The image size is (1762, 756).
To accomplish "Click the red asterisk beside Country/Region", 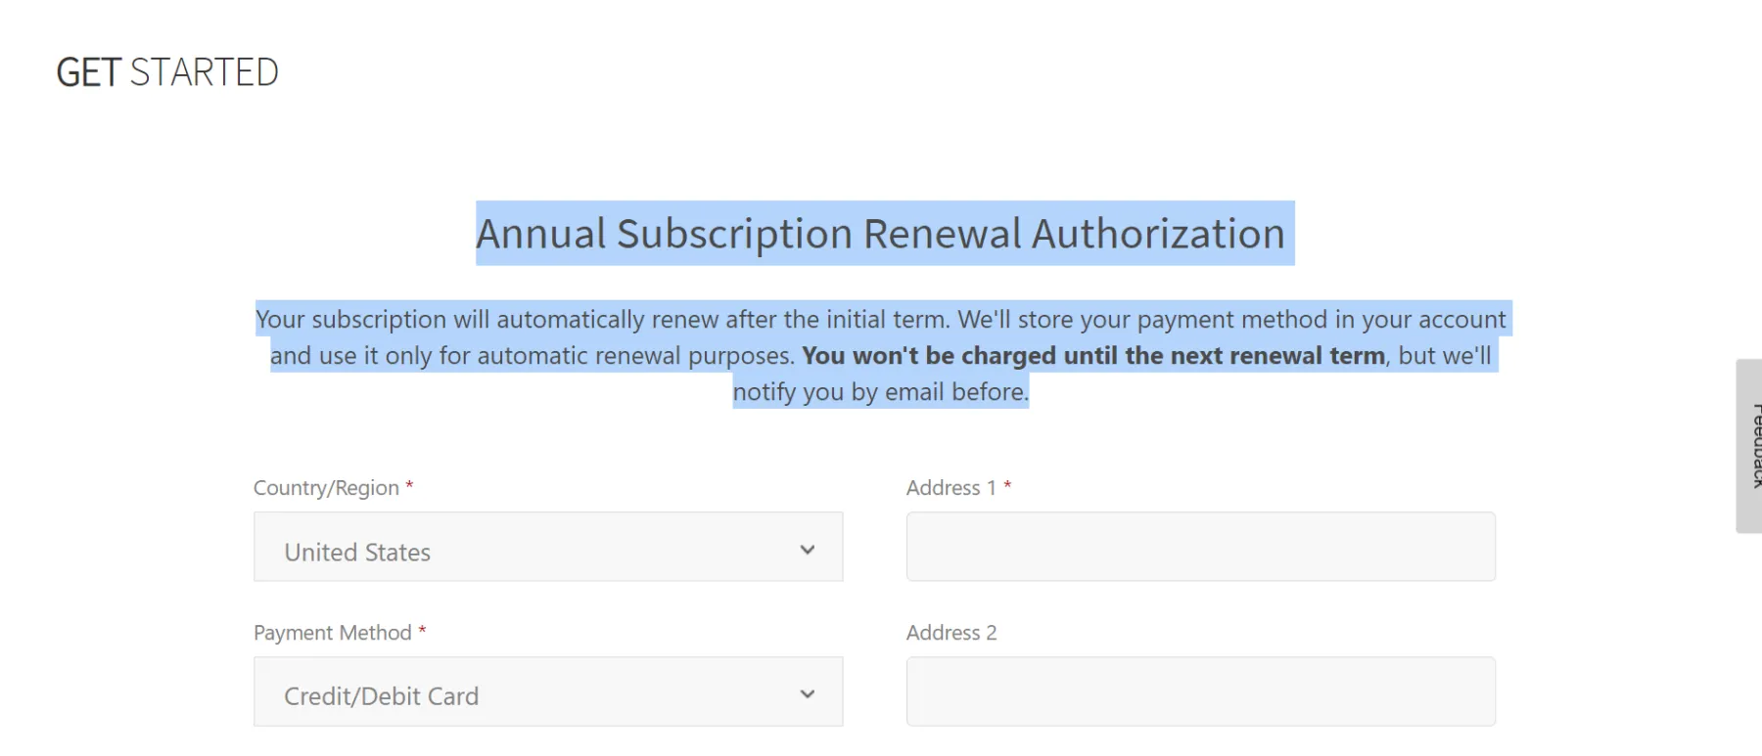I will click(409, 486).
